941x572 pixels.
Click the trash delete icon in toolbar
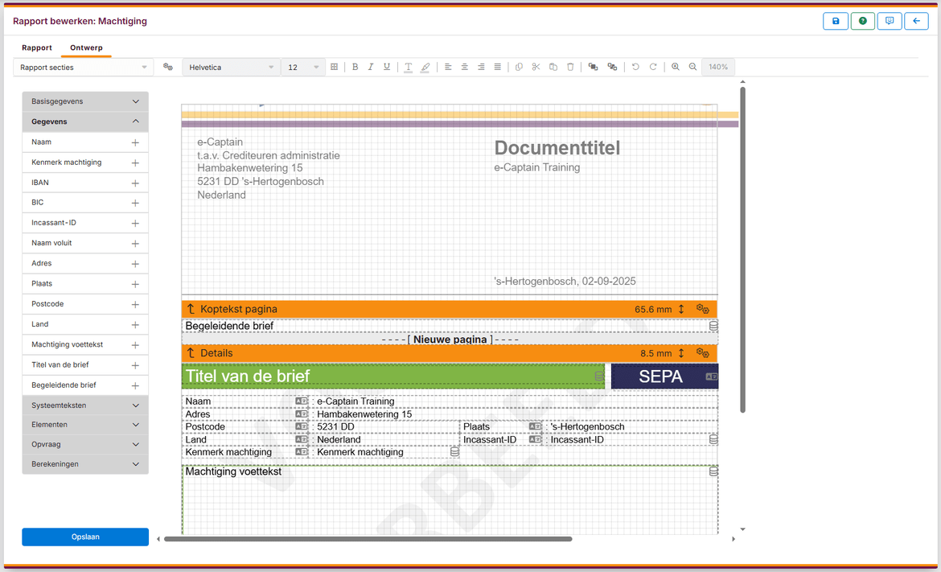[x=570, y=68]
